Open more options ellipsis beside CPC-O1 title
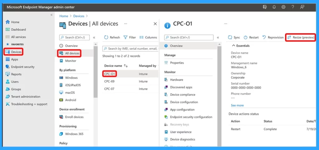 [226, 24]
